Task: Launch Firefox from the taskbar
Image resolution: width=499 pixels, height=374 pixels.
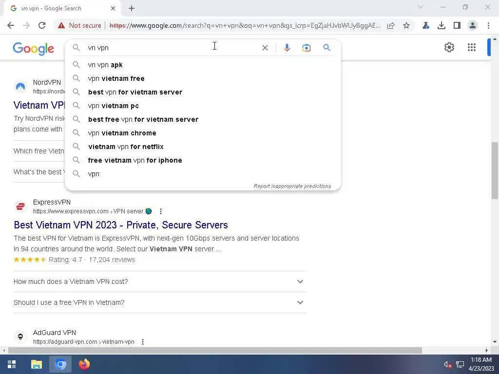Action: [x=84, y=364]
